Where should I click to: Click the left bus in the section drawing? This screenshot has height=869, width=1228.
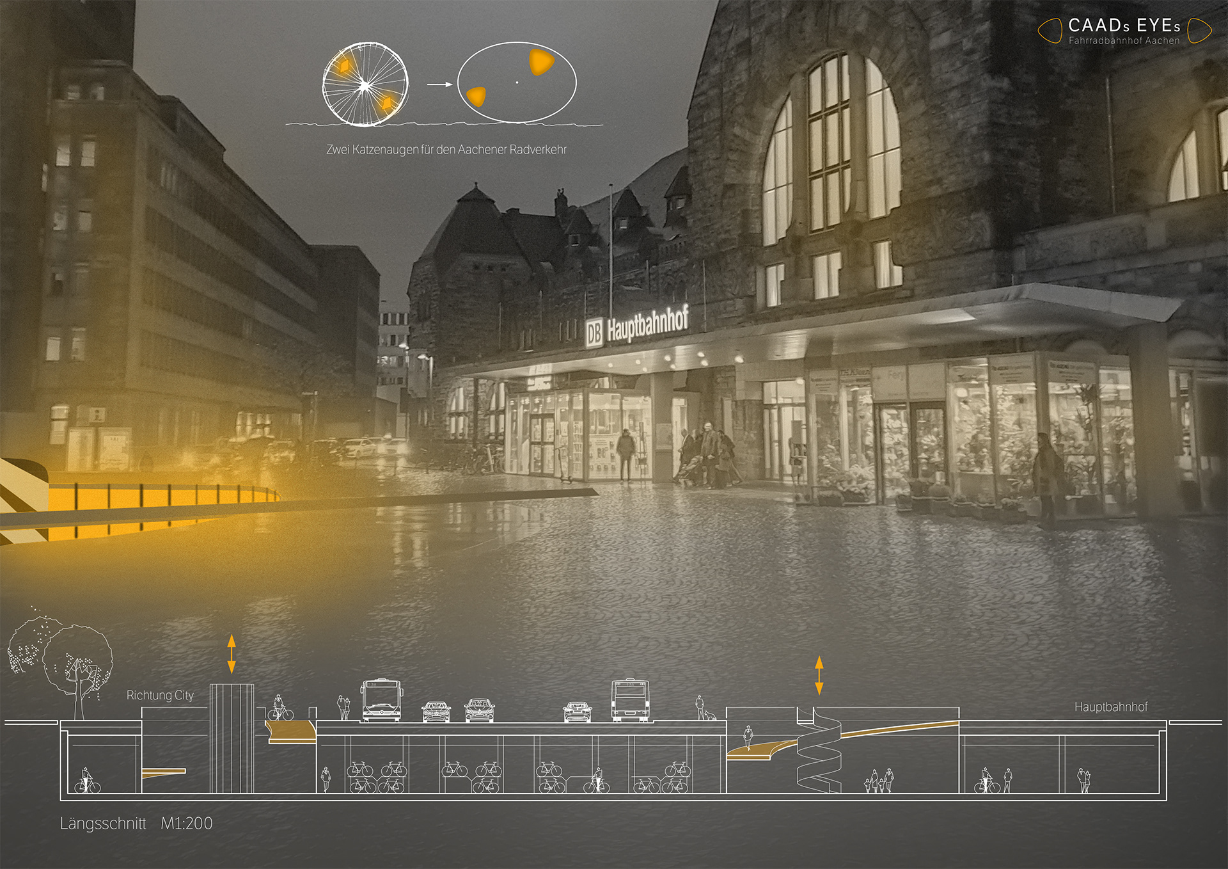coord(382,701)
